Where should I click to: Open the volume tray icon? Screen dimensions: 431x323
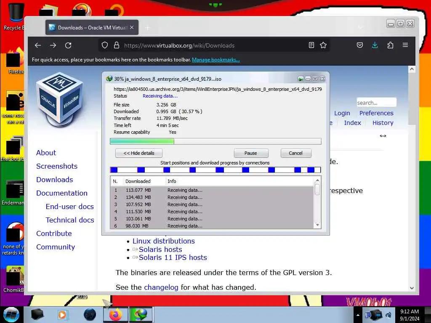[388, 315]
